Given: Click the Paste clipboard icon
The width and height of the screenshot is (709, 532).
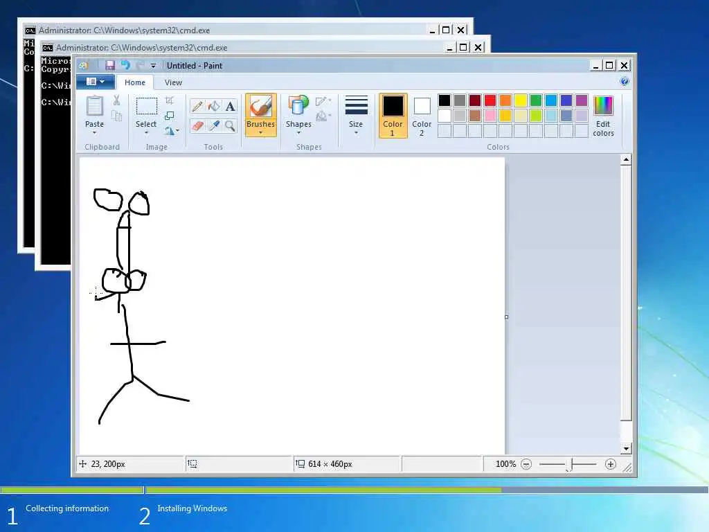Looking at the screenshot, I should 94,106.
